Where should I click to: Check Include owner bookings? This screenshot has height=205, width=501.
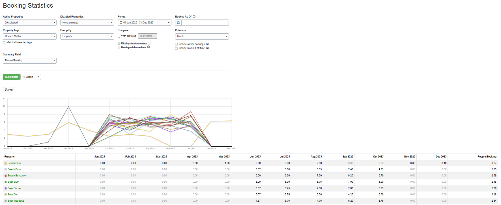point(177,44)
